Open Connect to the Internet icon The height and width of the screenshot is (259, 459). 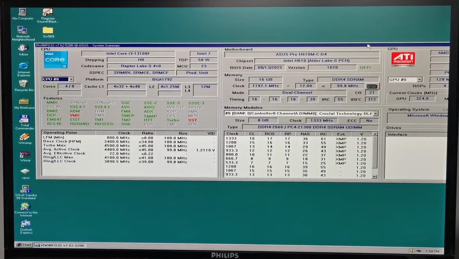[26, 209]
